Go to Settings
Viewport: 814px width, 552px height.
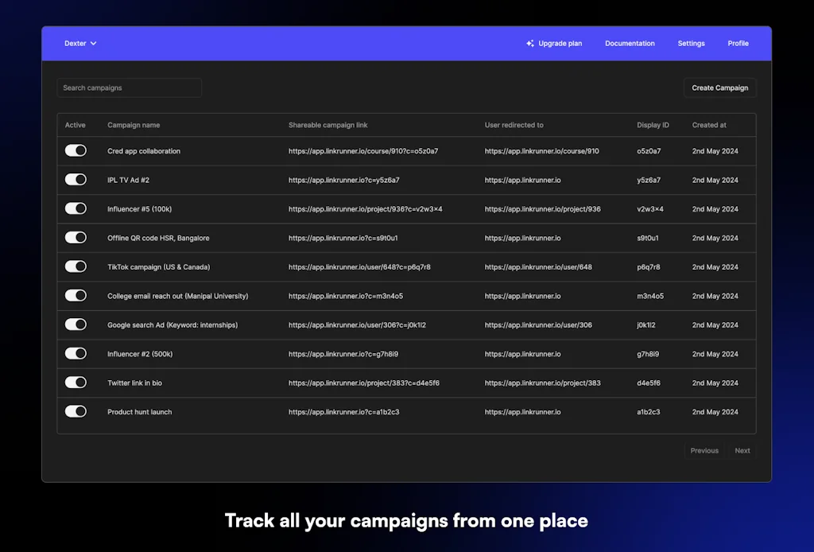(691, 44)
